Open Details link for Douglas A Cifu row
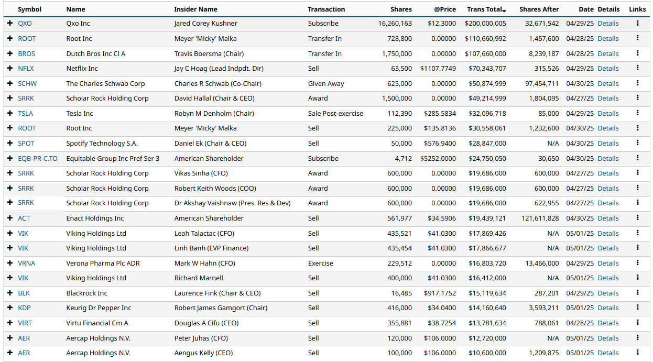This screenshot has width=653, height=362. click(608, 323)
